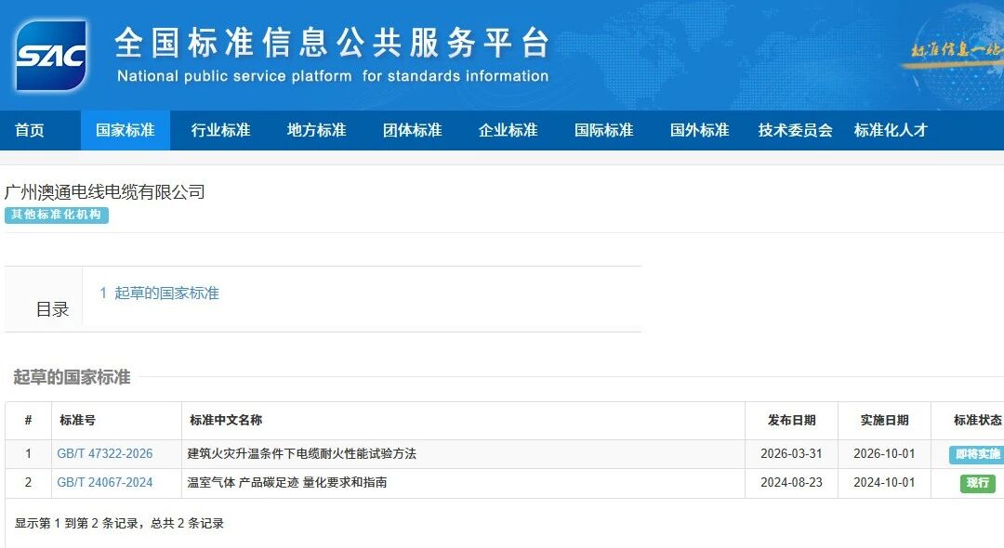1004x548 pixels.
Task: Open the 首页 home tab
Action: coord(30,131)
